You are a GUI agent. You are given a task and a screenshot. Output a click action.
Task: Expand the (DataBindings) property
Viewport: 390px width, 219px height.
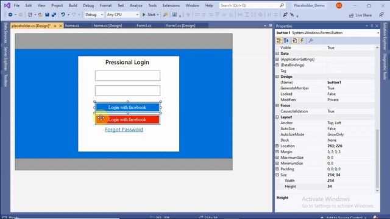point(277,65)
